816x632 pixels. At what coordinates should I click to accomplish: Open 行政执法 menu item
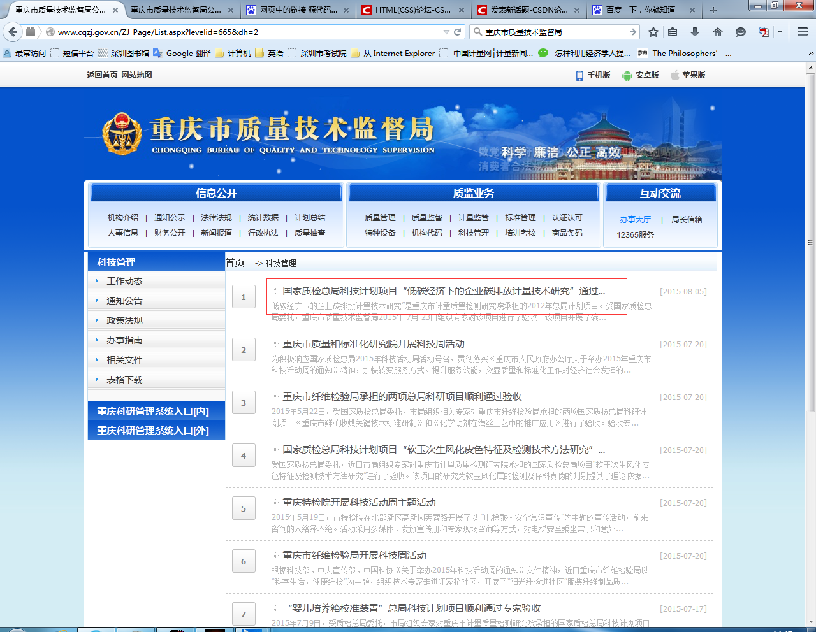coord(263,233)
